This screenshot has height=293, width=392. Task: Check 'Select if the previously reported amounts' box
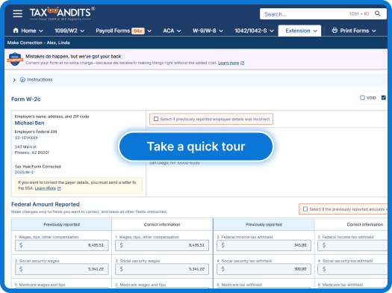tap(305, 209)
